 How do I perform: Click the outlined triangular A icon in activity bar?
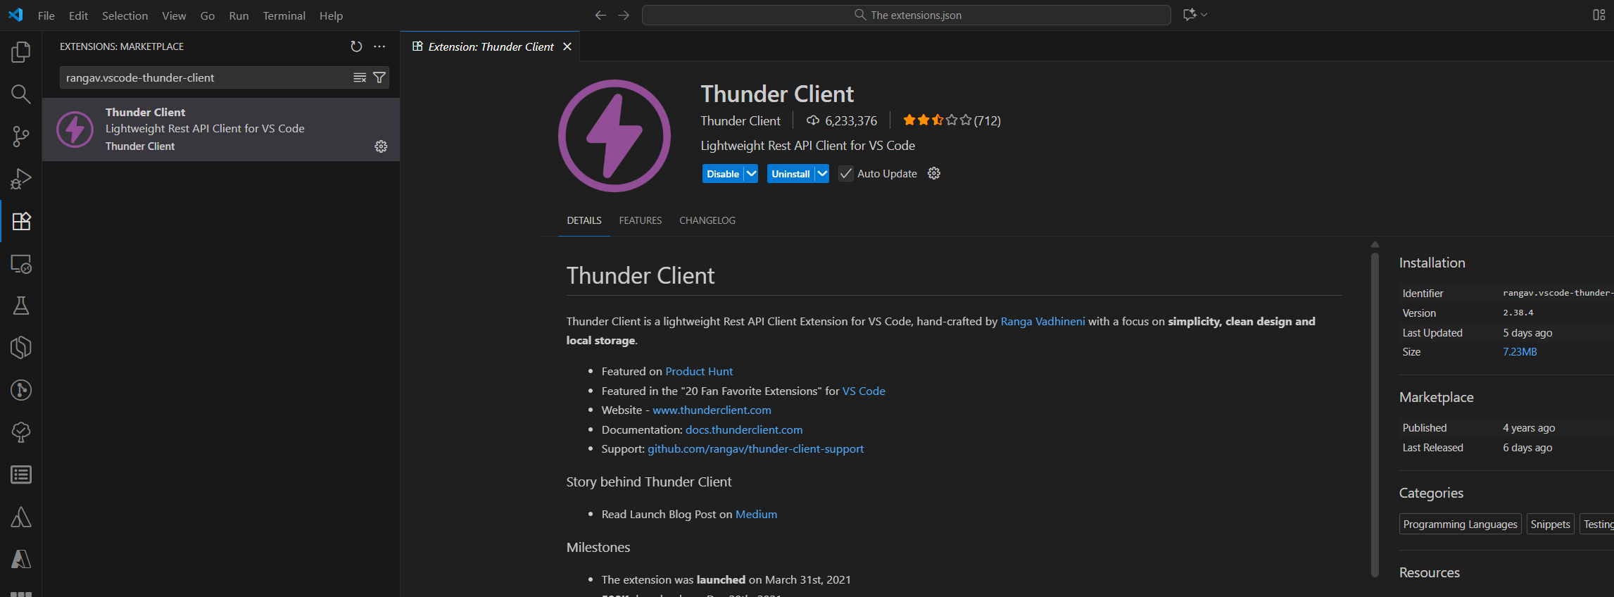pos(21,517)
